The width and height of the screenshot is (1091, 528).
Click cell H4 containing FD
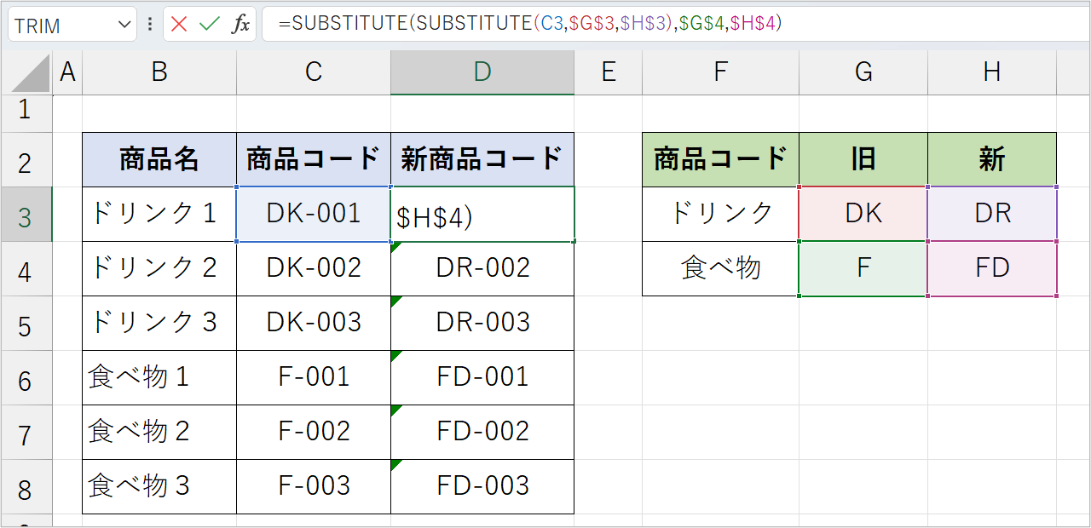coord(991,268)
